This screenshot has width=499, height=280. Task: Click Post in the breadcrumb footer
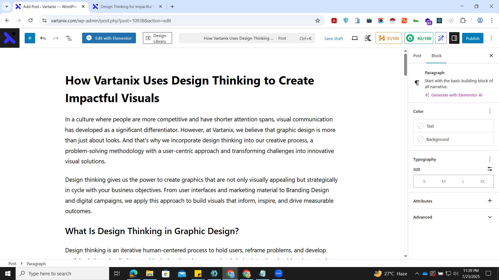12,264
